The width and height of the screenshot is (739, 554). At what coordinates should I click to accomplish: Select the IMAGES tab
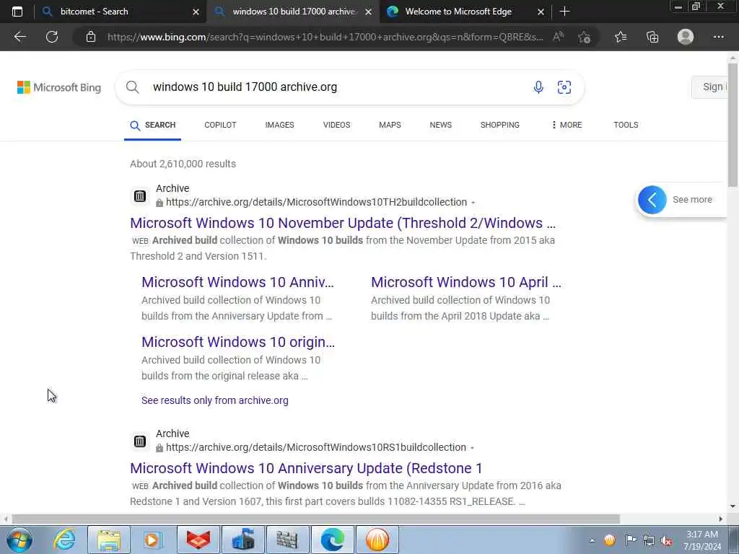coord(279,125)
